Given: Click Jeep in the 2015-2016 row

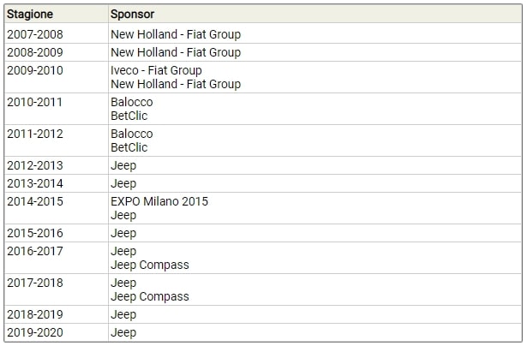Looking at the screenshot, I should 123,233.
